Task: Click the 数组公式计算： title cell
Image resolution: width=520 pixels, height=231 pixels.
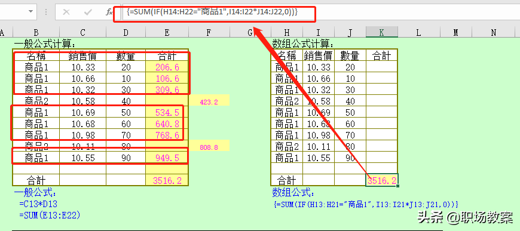Action: (303, 44)
